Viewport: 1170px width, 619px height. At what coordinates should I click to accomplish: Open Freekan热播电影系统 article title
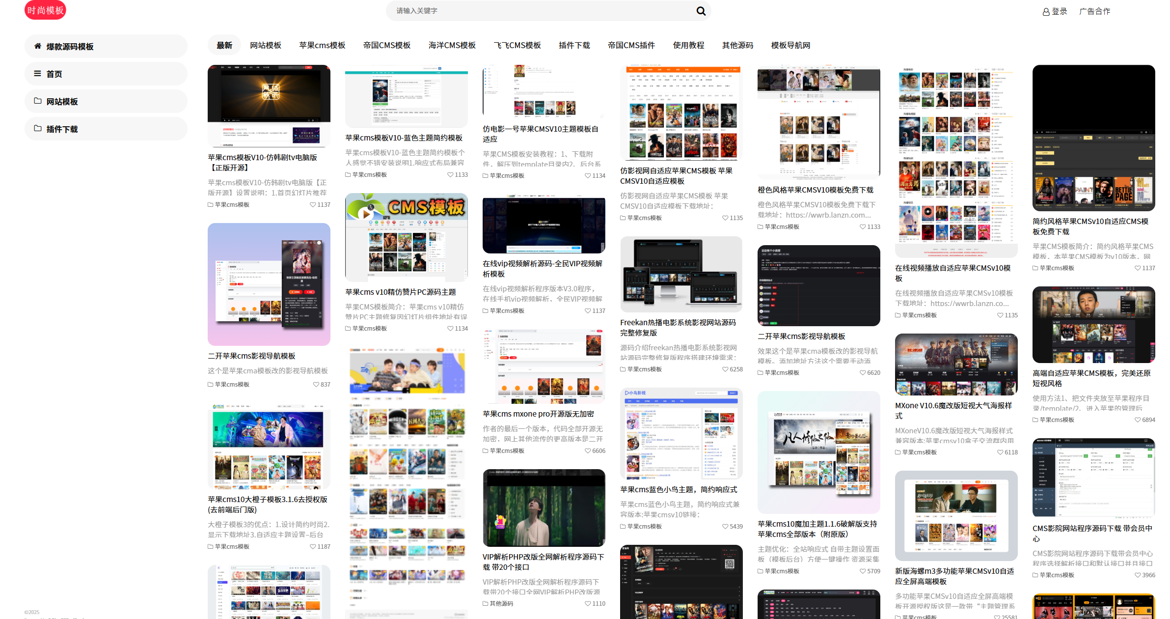point(678,328)
